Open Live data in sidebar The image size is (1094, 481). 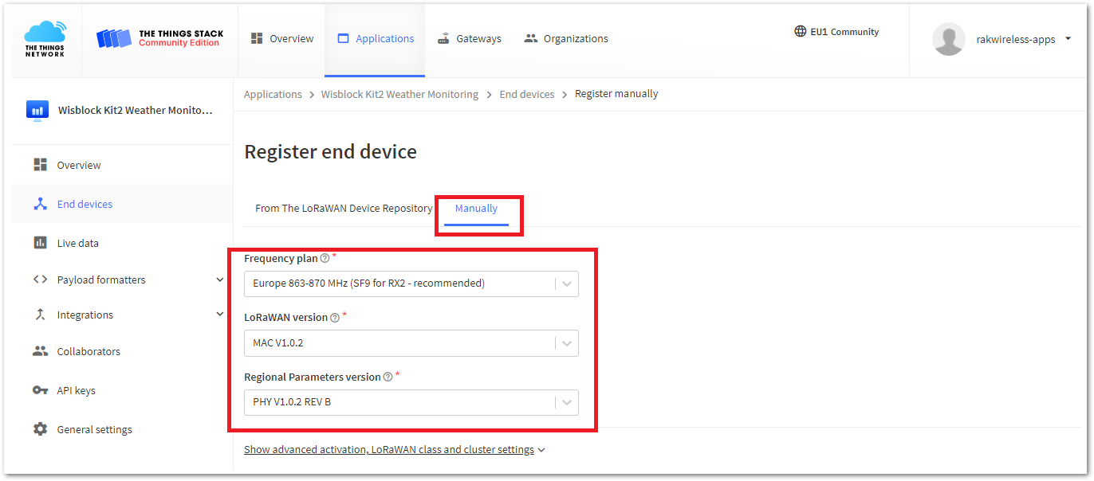77,243
